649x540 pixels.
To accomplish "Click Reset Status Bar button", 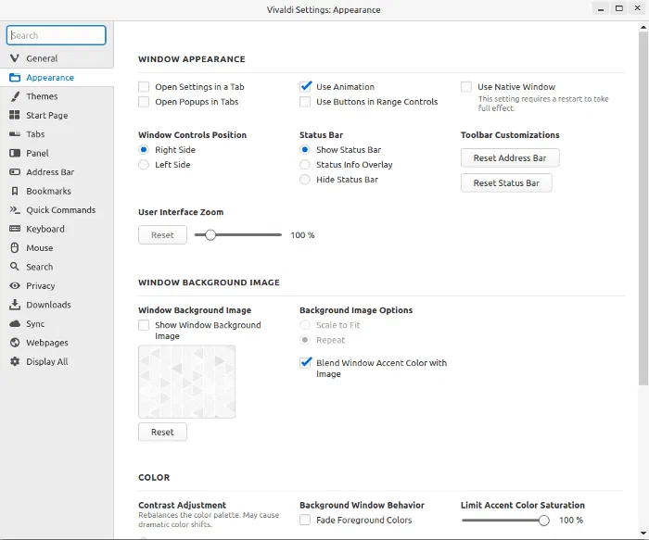I will [x=506, y=182].
